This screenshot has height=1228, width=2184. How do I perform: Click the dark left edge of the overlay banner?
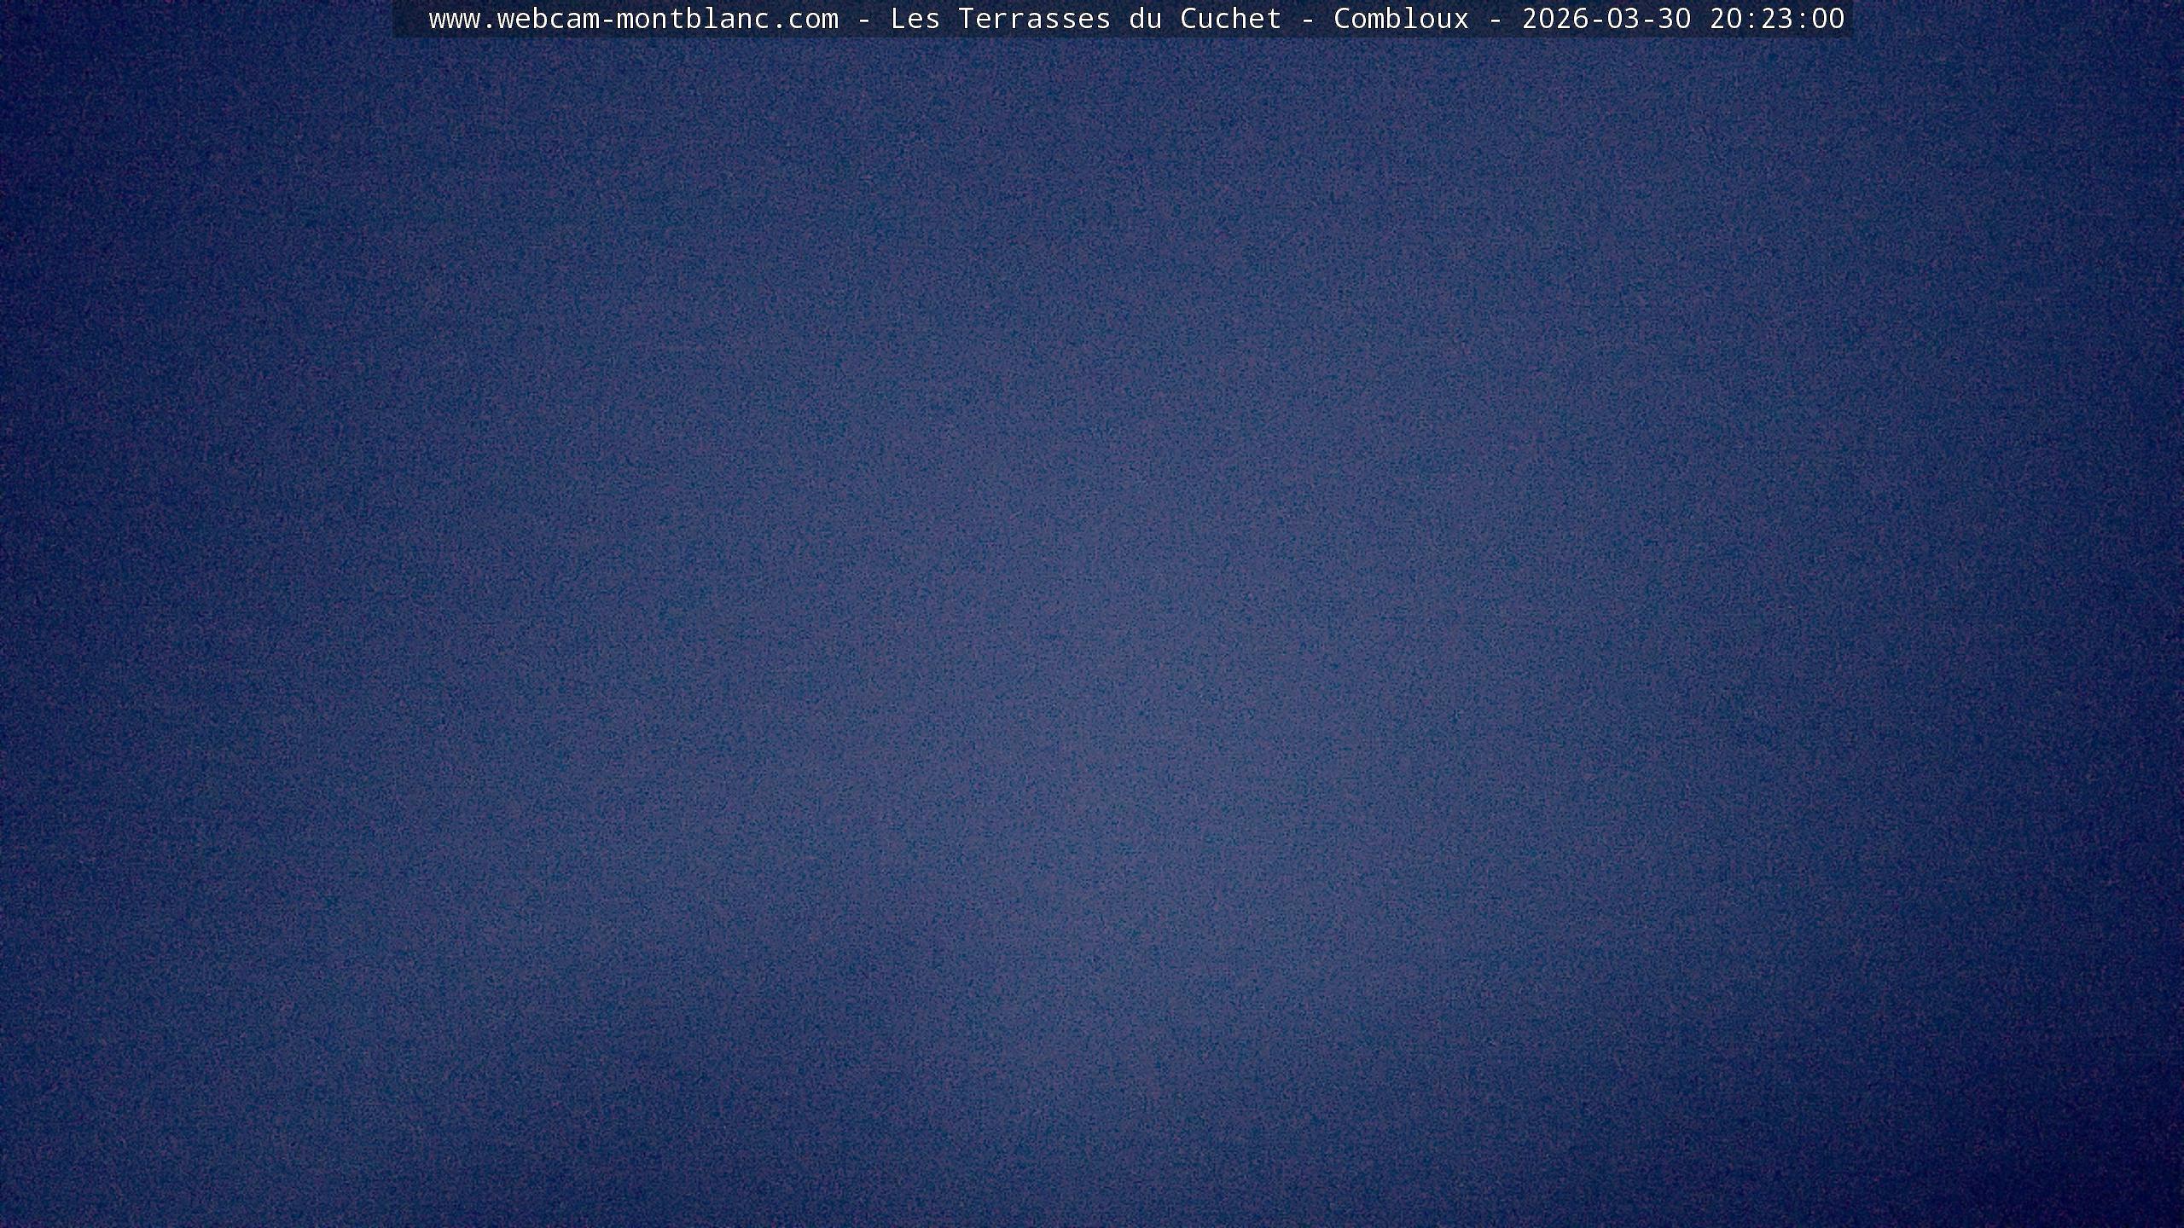pyautogui.click(x=408, y=19)
